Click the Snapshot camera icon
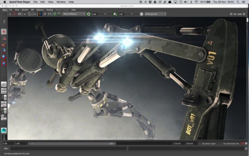Screen dimensions: 249x156 (20, 14)
